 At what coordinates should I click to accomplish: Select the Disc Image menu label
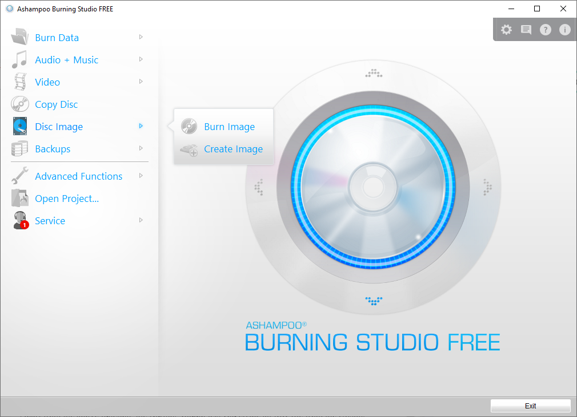coord(59,127)
